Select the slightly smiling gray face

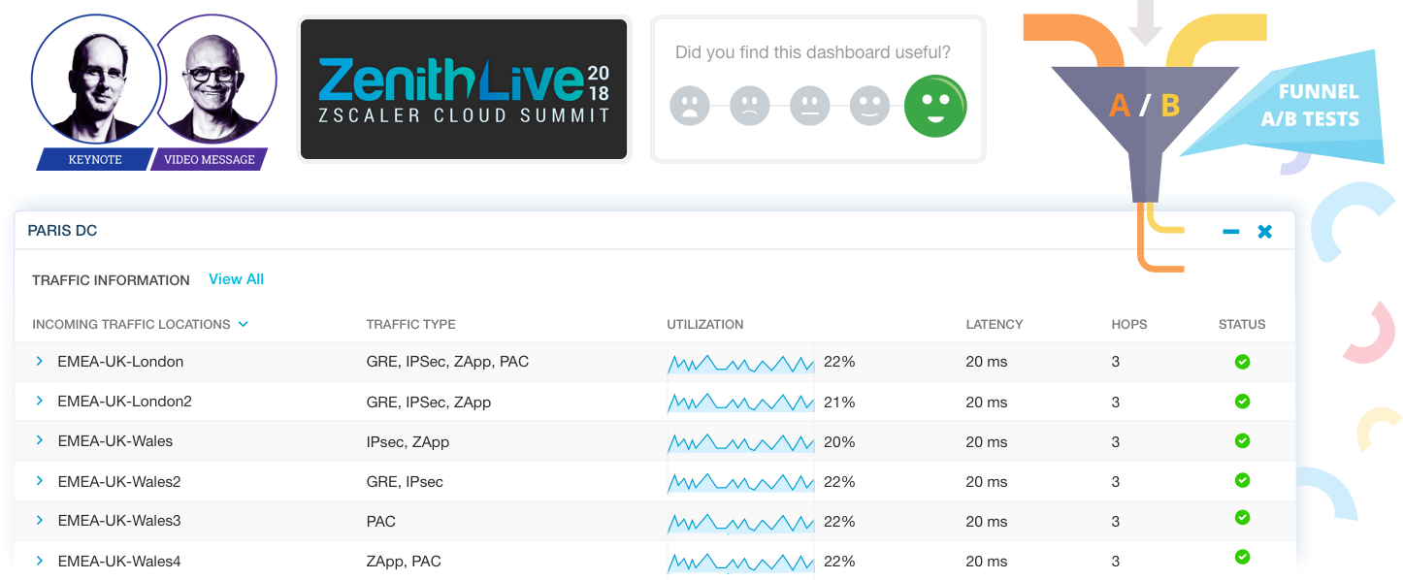tap(869, 106)
